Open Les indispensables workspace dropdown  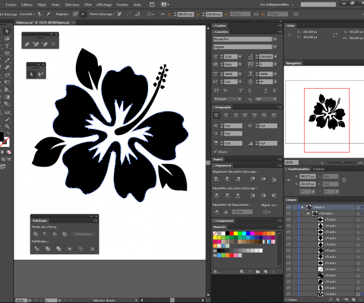[276, 5]
